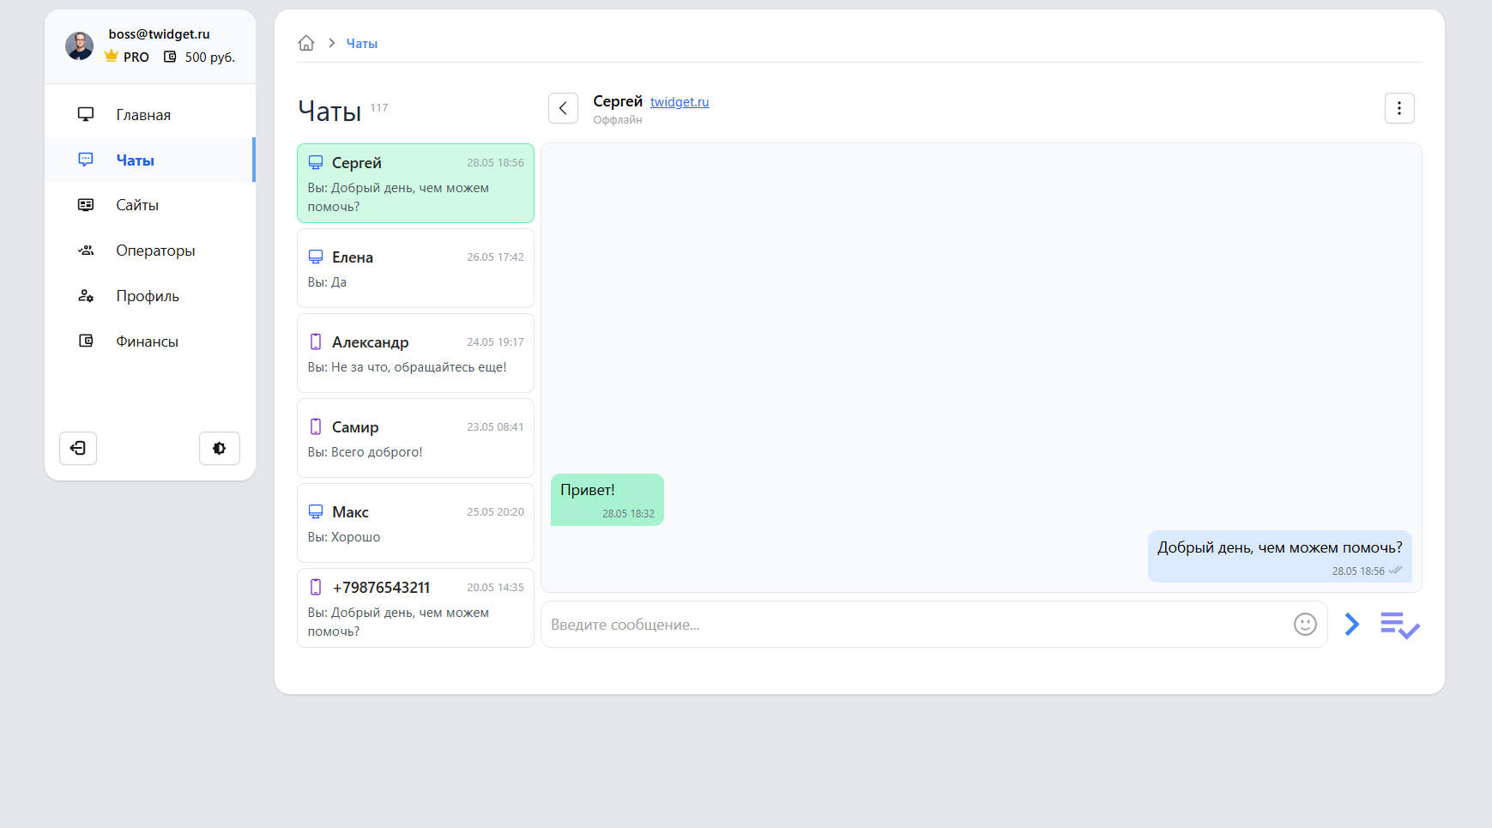Click the Чаты breadcrumb link
1492x828 pixels.
[x=361, y=44]
